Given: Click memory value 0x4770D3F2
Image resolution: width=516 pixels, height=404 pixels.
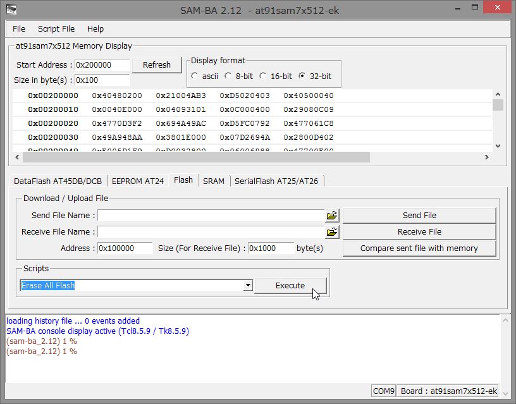Looking at the screenshot, I should pos(117,123).
